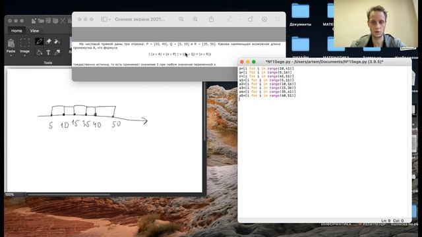
Task: Select the Text tool in Paint
Action: point(48,53)
